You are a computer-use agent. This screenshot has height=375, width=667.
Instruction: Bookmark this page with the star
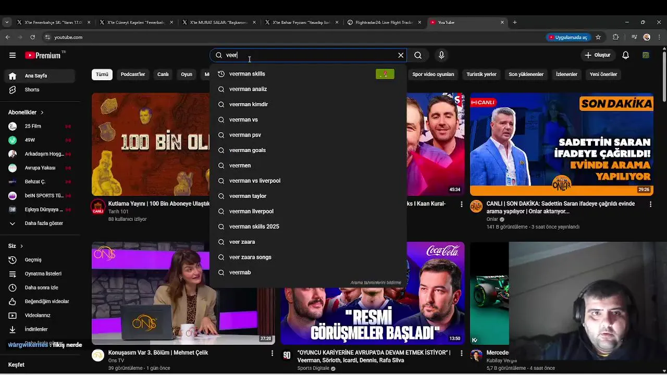point(598,37)
